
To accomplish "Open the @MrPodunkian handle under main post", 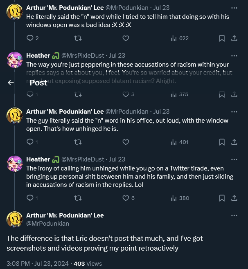I will click(47, 224).
